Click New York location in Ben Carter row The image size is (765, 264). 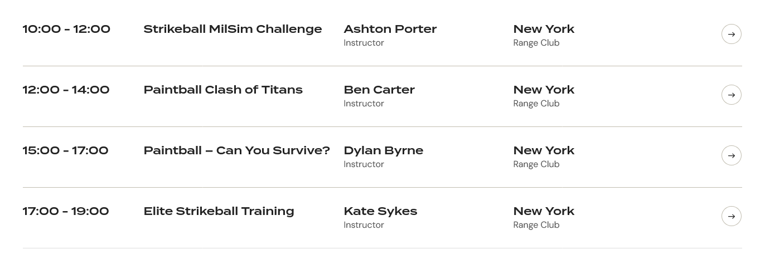click(x=544, y=90)
